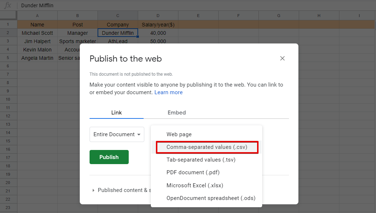The width and height of the screenshot is (376, 213).
Task: Select row 10 header
Action: (x=8, y=99)
